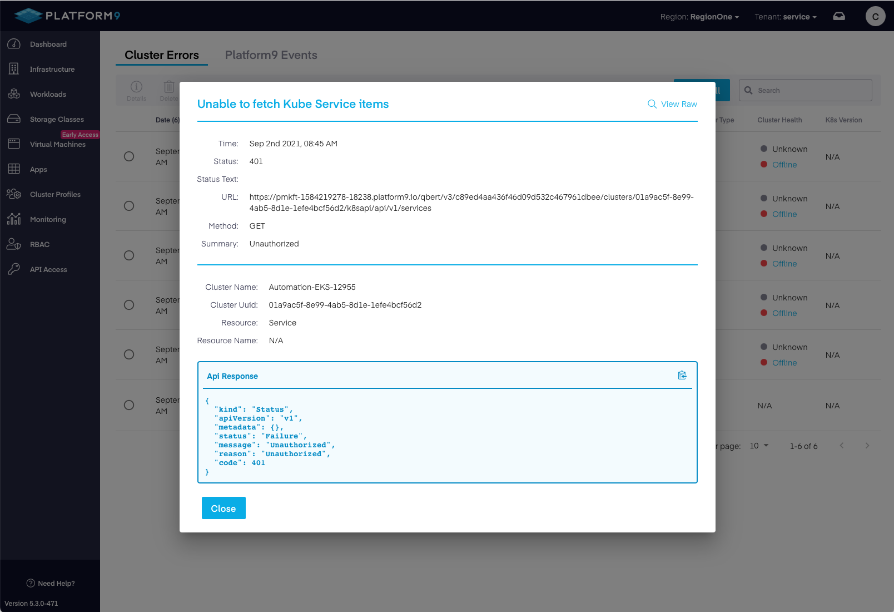
Task: Copy Api Response with clipboard icon
Action: (x=682, y=376)
